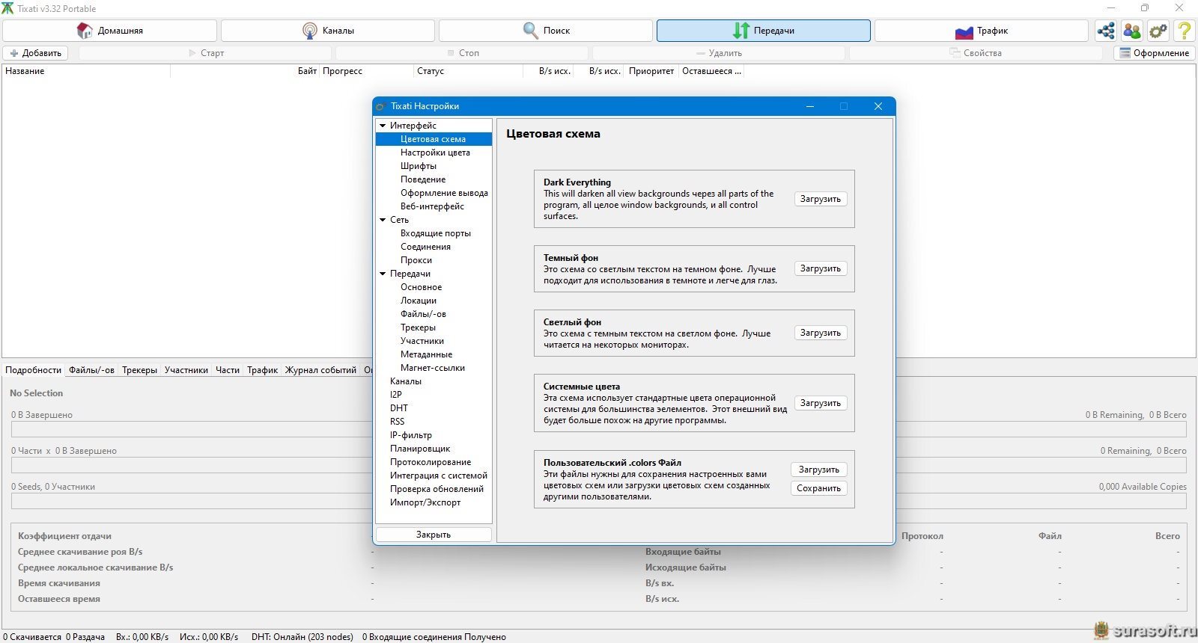1198x643 pixels.
Task: Switch to Каналы view
Action: pos(328,31)
